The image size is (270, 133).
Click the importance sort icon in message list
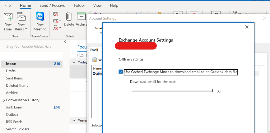(x=78, y=55)
